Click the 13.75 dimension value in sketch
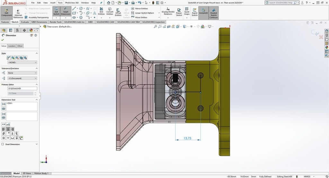 (x=188, y=138)
